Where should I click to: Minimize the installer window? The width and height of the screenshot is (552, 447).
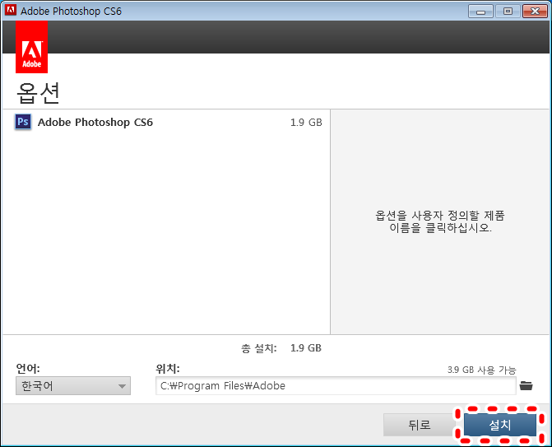pos(481,12)
